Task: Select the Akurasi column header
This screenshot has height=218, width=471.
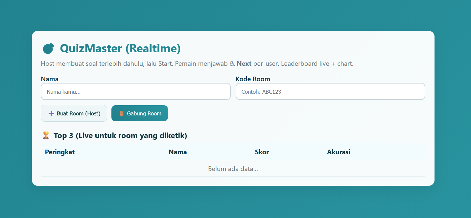Action: tap(339, 152)
